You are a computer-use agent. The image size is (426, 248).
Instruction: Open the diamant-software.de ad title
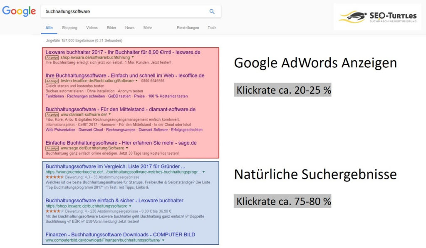(120, 109)
